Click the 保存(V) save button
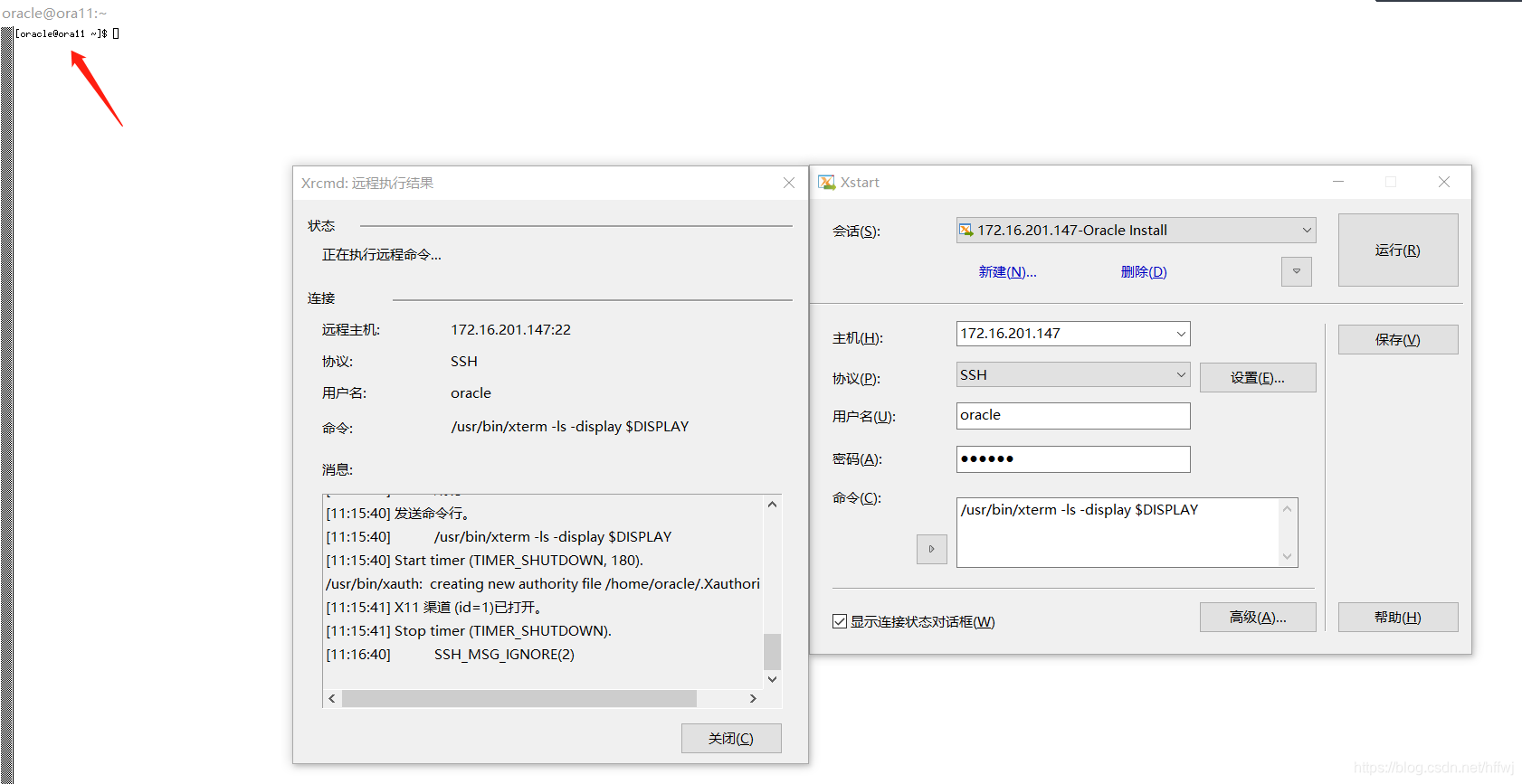Viewport: 1522px width, 784px height. 1397,339
